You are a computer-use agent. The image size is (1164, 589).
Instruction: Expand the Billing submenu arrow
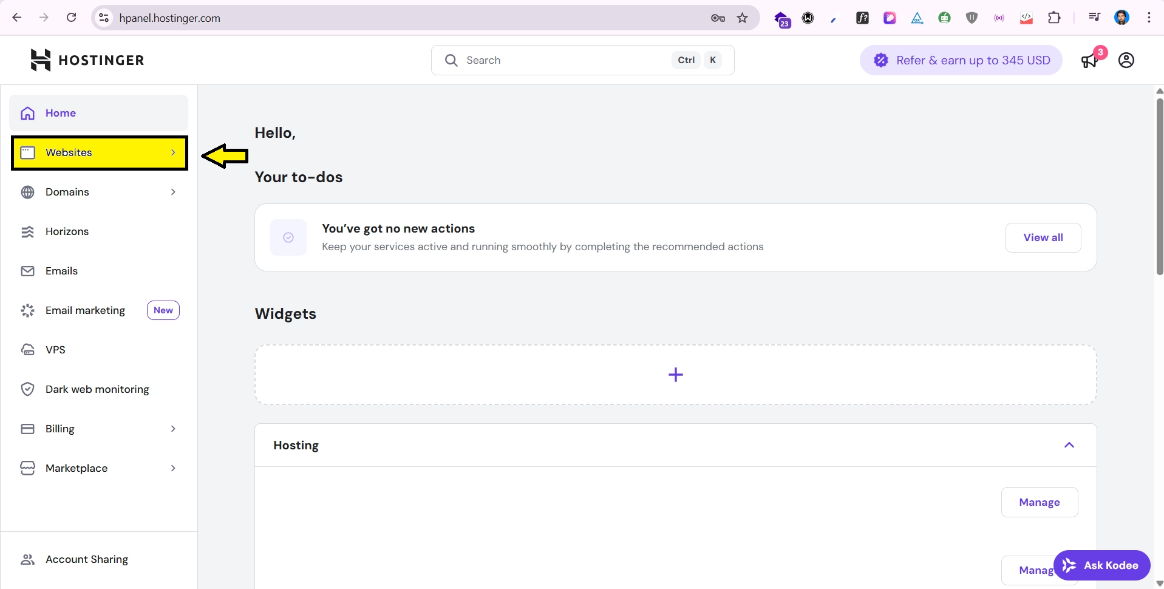pos(173,429)
